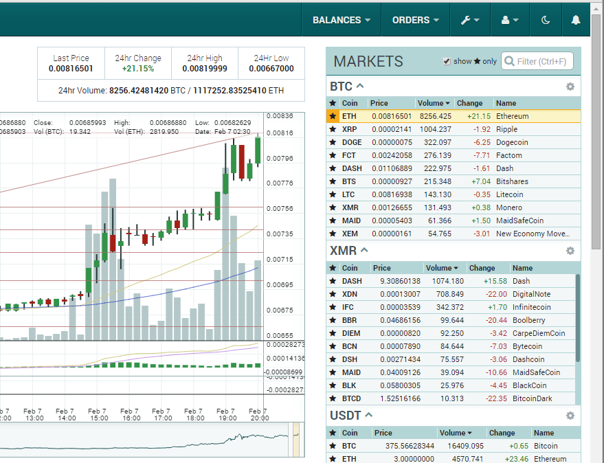
Task: Switch to night mode moon icon
Action: (x=546, y=20)
